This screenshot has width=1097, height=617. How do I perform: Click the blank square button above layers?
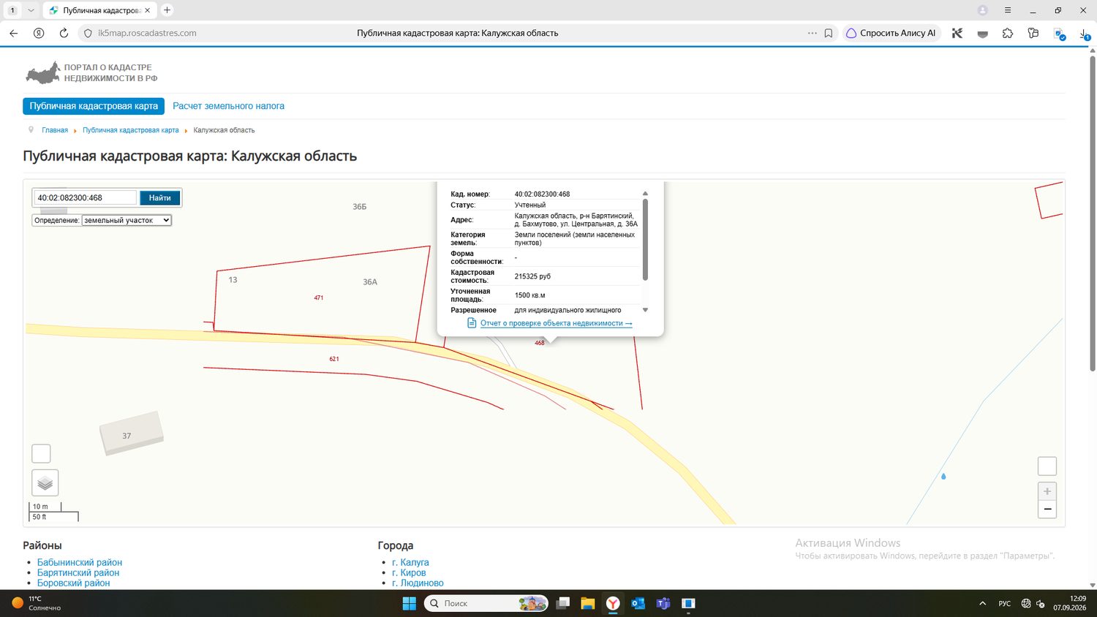coord(41,453)
